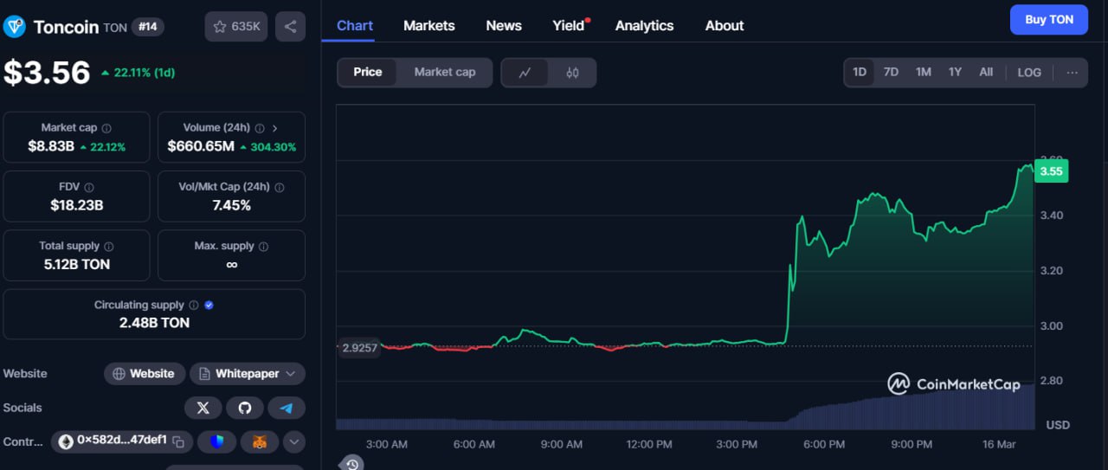Select the Price chart toggle
The height and width of the screenshot is (470, 1108).
coord(368,73)
